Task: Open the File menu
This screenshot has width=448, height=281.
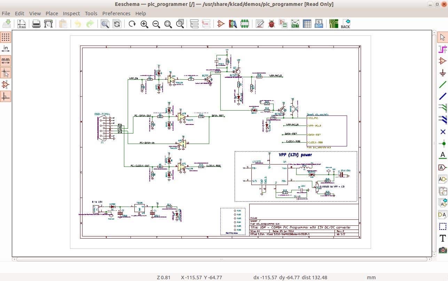Action: (6, 13)
